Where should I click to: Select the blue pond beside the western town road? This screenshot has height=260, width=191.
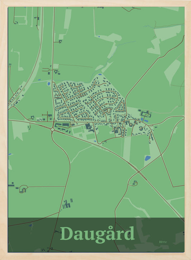(x=49, y=84)
